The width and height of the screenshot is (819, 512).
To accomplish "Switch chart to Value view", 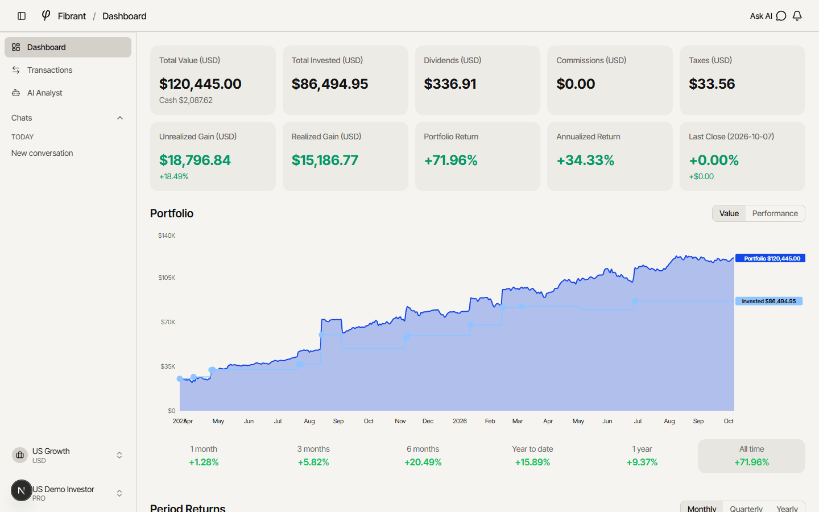I will point(729,213).
